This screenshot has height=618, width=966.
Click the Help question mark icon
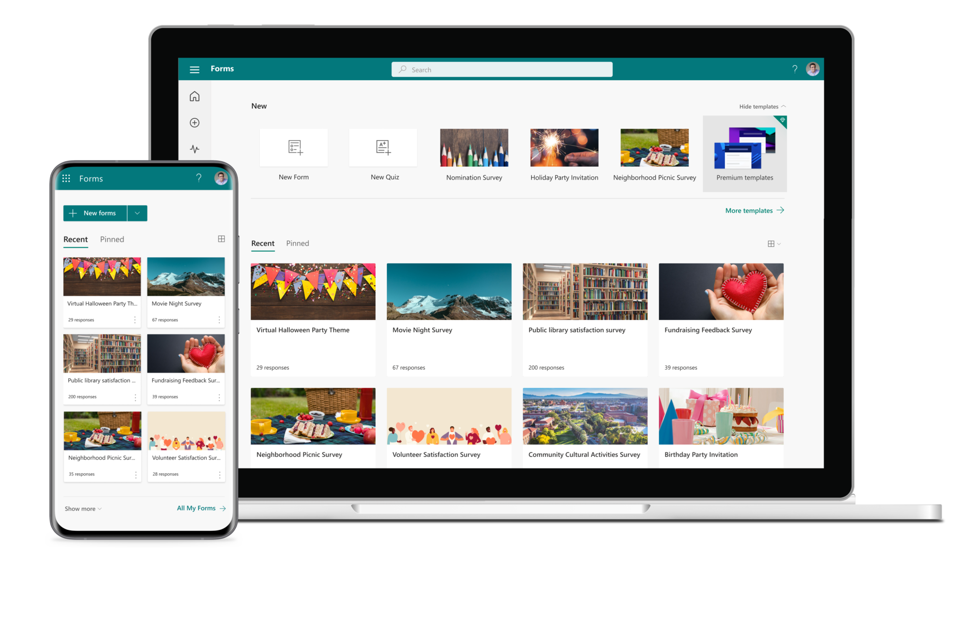[794, 68]
